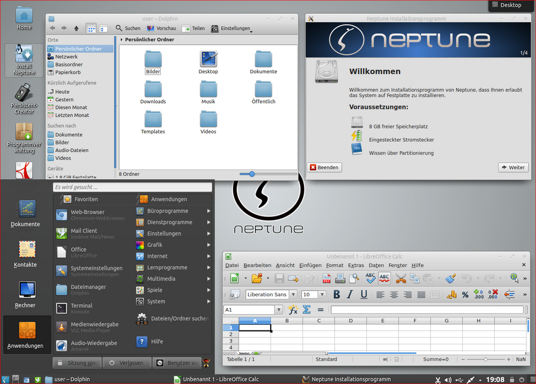The width and height of the screenshot is (536, 384).
Task: Adjust the icon size slider in Dolphin
Action: click(253, 174)
